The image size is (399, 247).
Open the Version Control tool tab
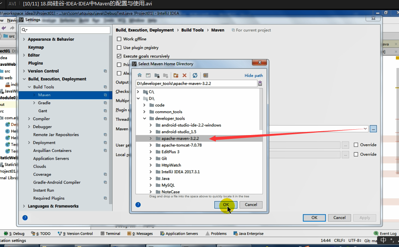[75, 234]
